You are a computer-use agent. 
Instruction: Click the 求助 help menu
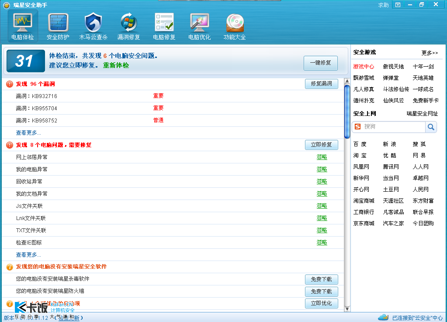click(x=383, y=5)
